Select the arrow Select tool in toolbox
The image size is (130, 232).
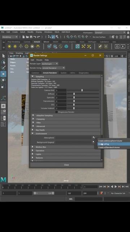(3, 56)
